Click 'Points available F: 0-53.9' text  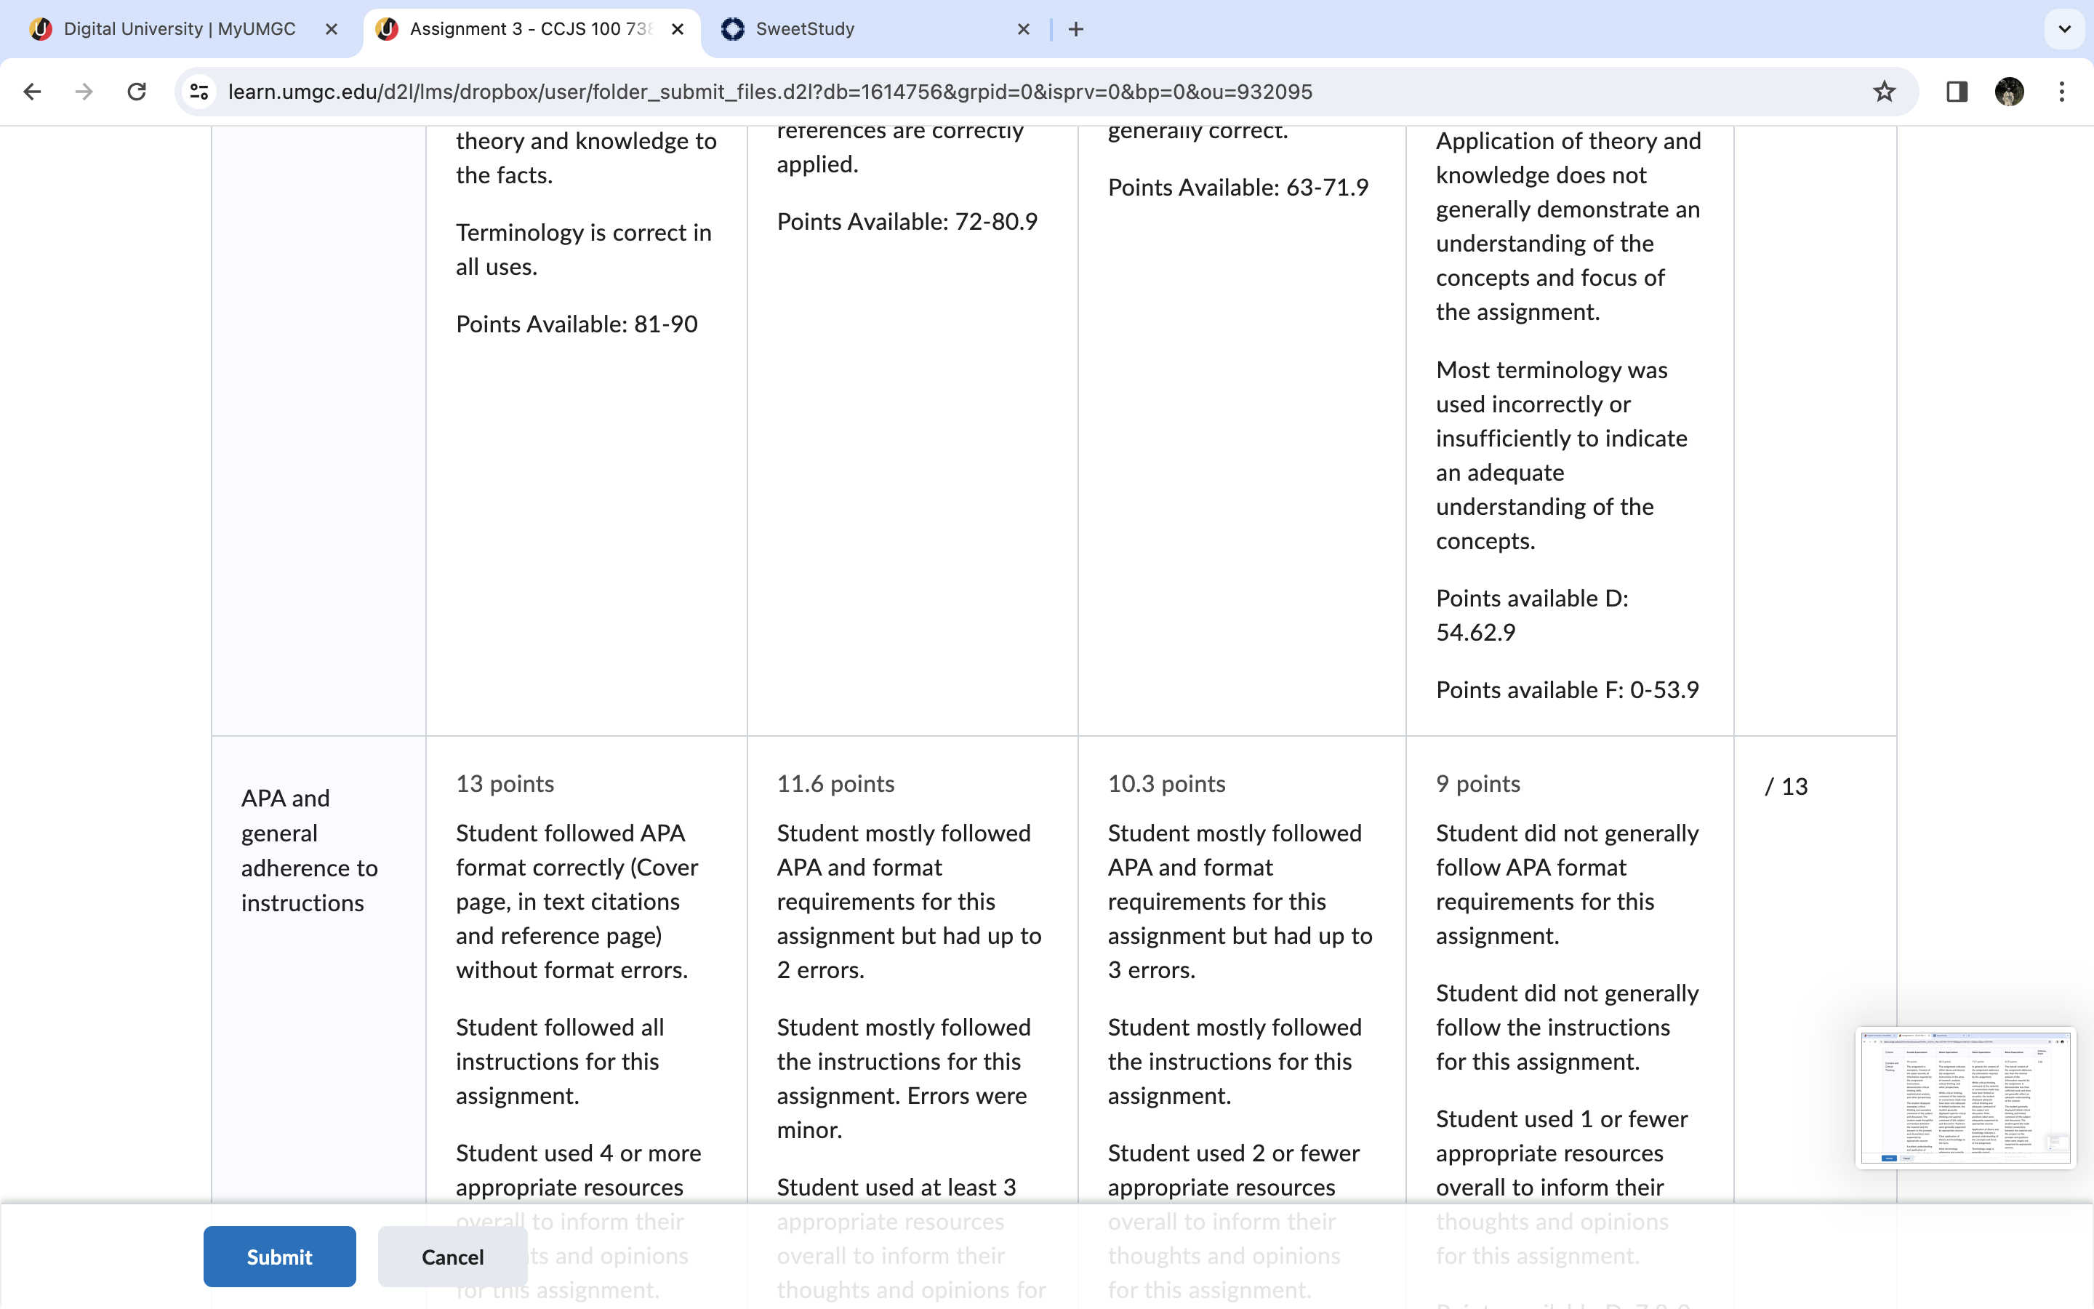[x=1567, y=689]
